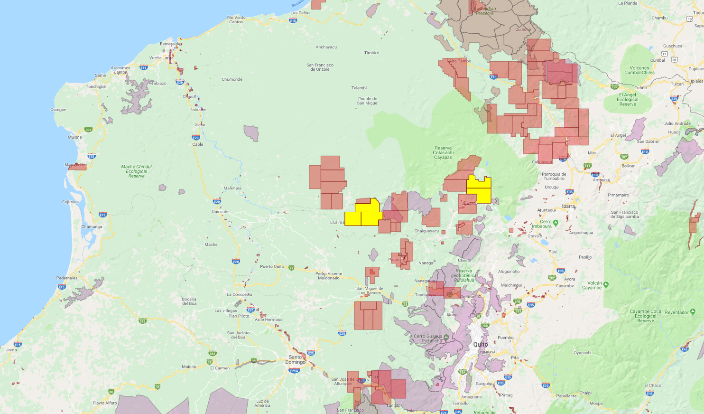The height and width of the screenshot is (414, 704).
Task: Click the E20 shield near Caple
Action: pyautogui.click(x=196, y=138)
